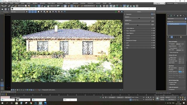This screenshot has height=105, width=187.
Task: Expand the Background Image layer arrow
Action: point(152,41)
